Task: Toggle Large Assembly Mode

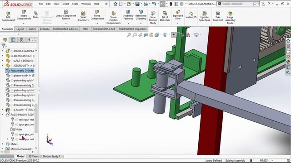Action: (x=231, y=18)
